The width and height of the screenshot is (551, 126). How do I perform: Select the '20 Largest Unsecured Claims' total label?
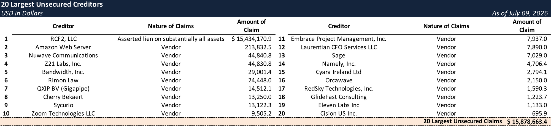463,121
